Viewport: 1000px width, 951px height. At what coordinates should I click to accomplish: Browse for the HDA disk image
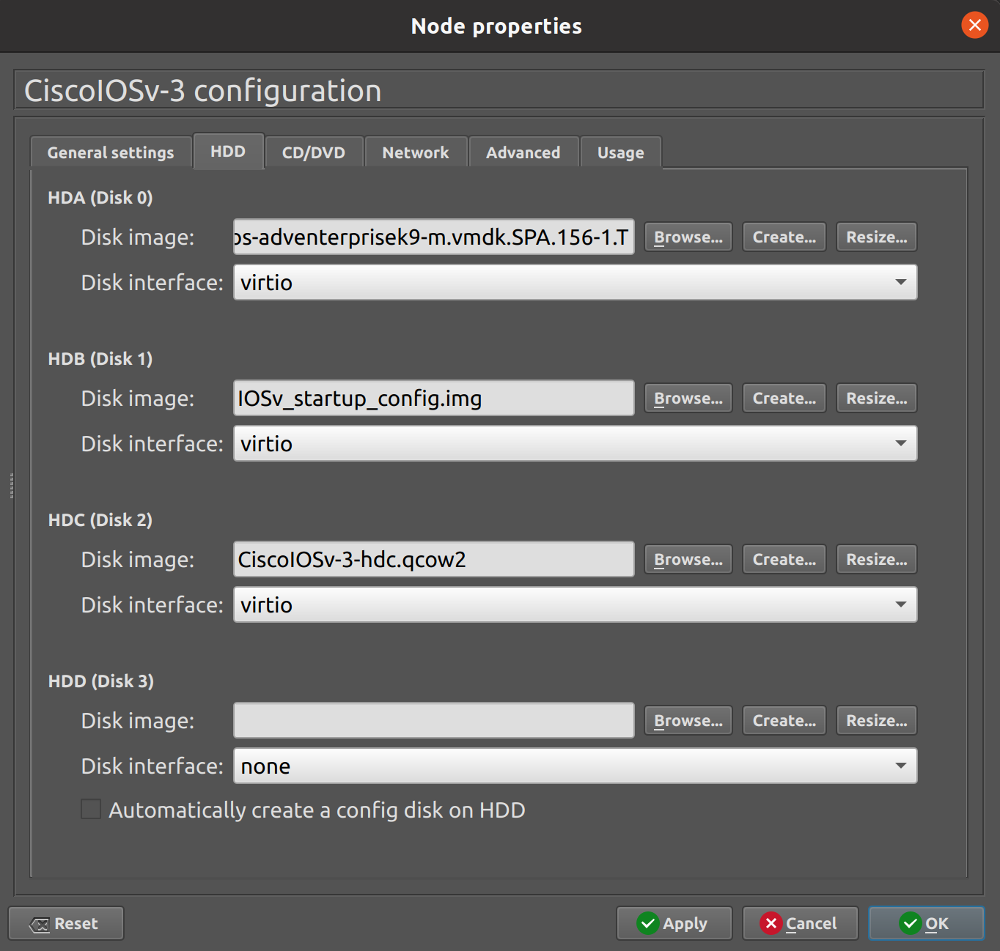(687, 236)
